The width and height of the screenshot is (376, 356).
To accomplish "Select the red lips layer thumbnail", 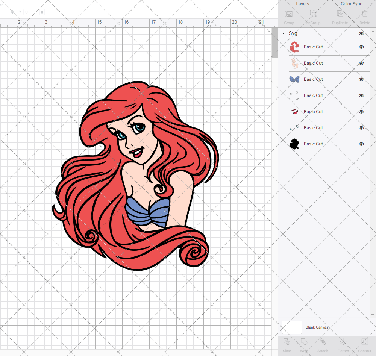I will tap(294, 112).
